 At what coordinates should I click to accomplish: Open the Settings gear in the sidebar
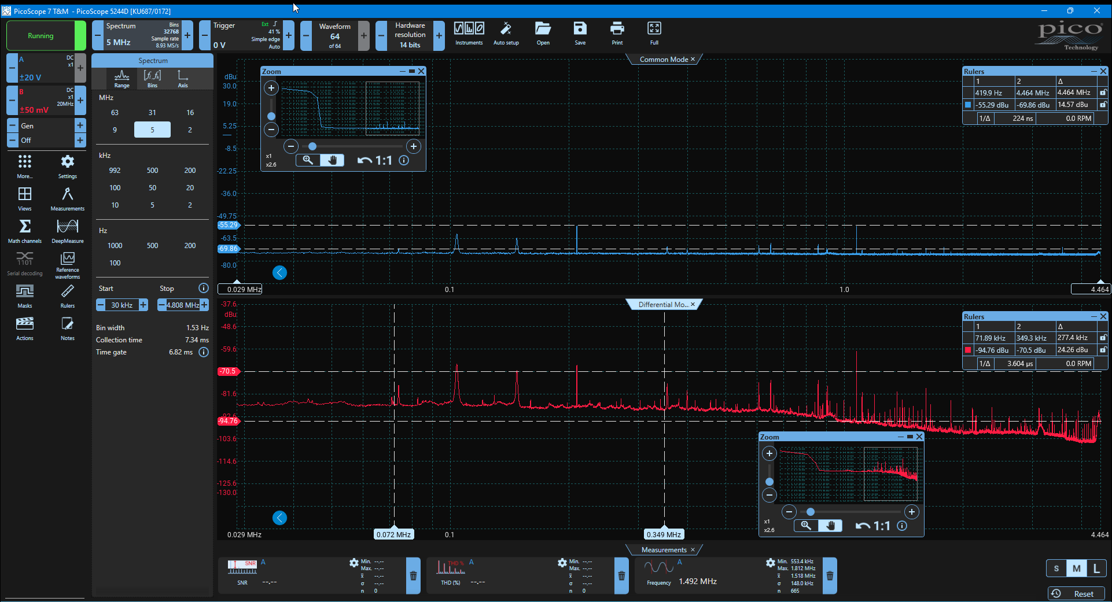pos(68,167)
